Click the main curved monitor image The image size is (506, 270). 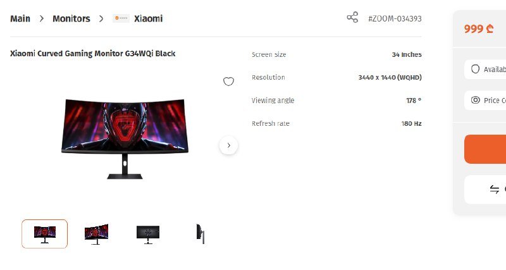125,138
